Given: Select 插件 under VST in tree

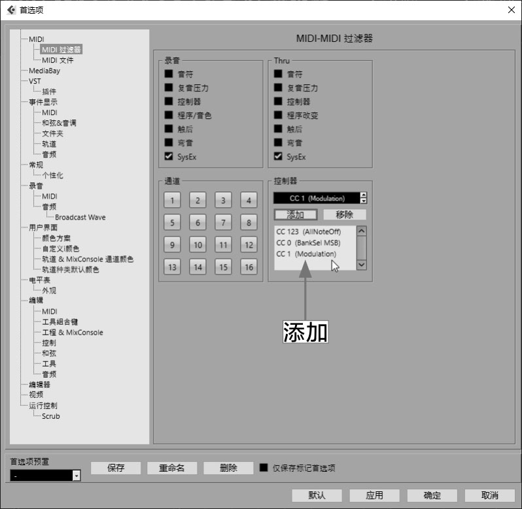Looking at the screenshot, I should pyautogui.click(x=49, y=91).
